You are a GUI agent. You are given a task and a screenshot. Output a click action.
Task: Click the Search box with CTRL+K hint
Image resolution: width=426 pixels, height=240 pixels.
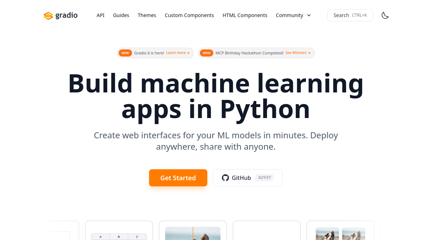350,15
